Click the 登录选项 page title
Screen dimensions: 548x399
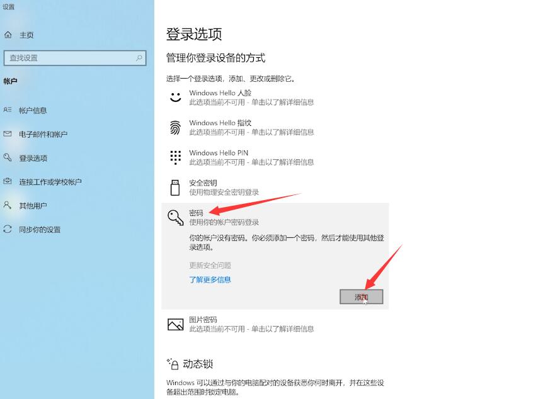click(x=194, y=34)
